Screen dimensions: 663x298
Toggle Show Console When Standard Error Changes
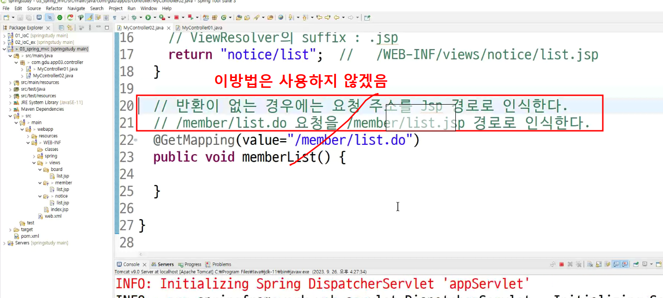pyautogui.click(x=624, y=264)
